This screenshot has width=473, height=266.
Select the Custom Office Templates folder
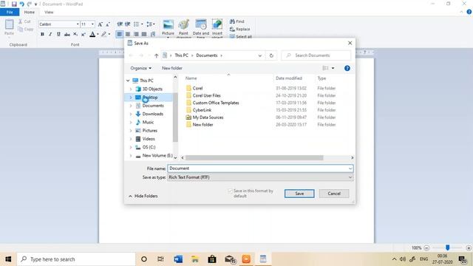(216, 103)
